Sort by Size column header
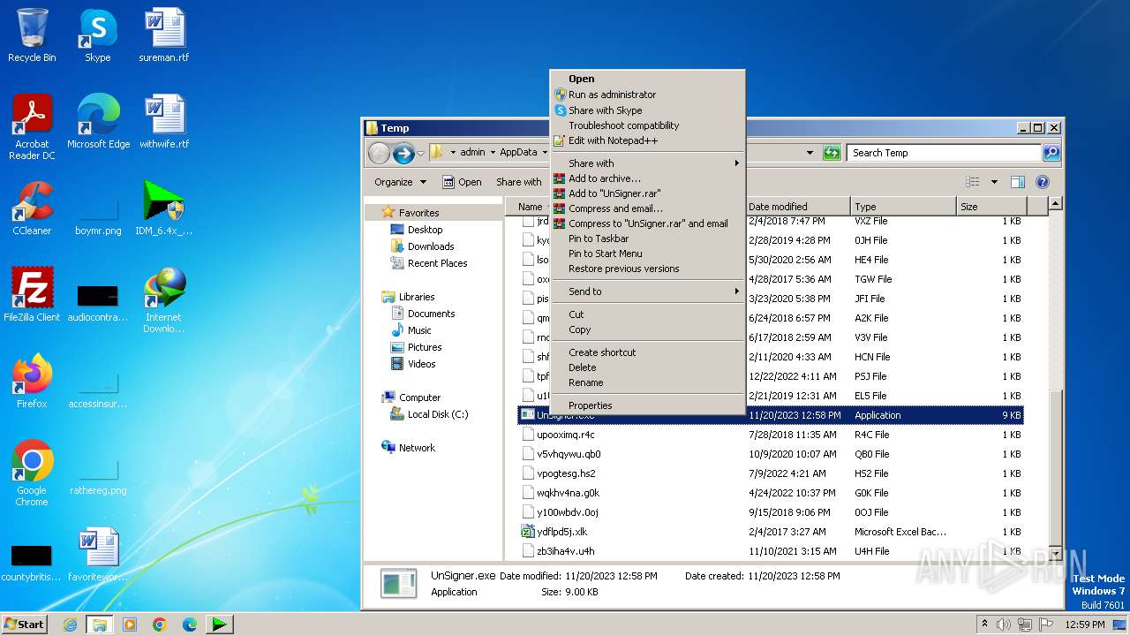The image size is (1130, 636). click(992, 207)
